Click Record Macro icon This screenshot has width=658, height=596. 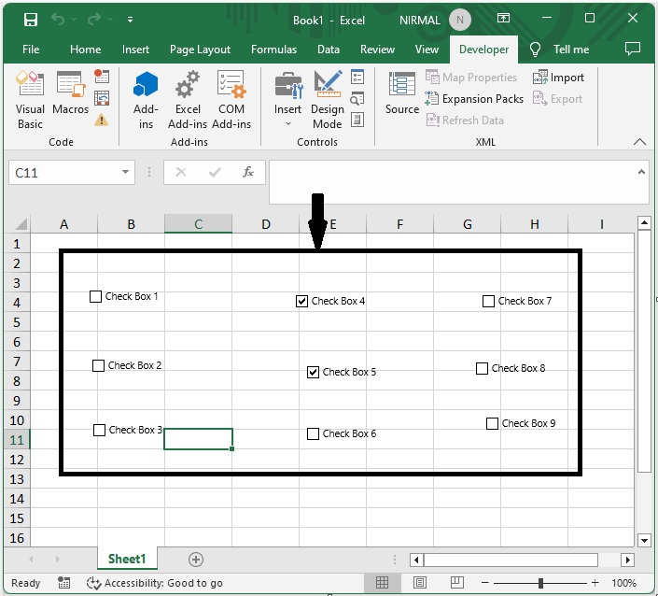102,76
